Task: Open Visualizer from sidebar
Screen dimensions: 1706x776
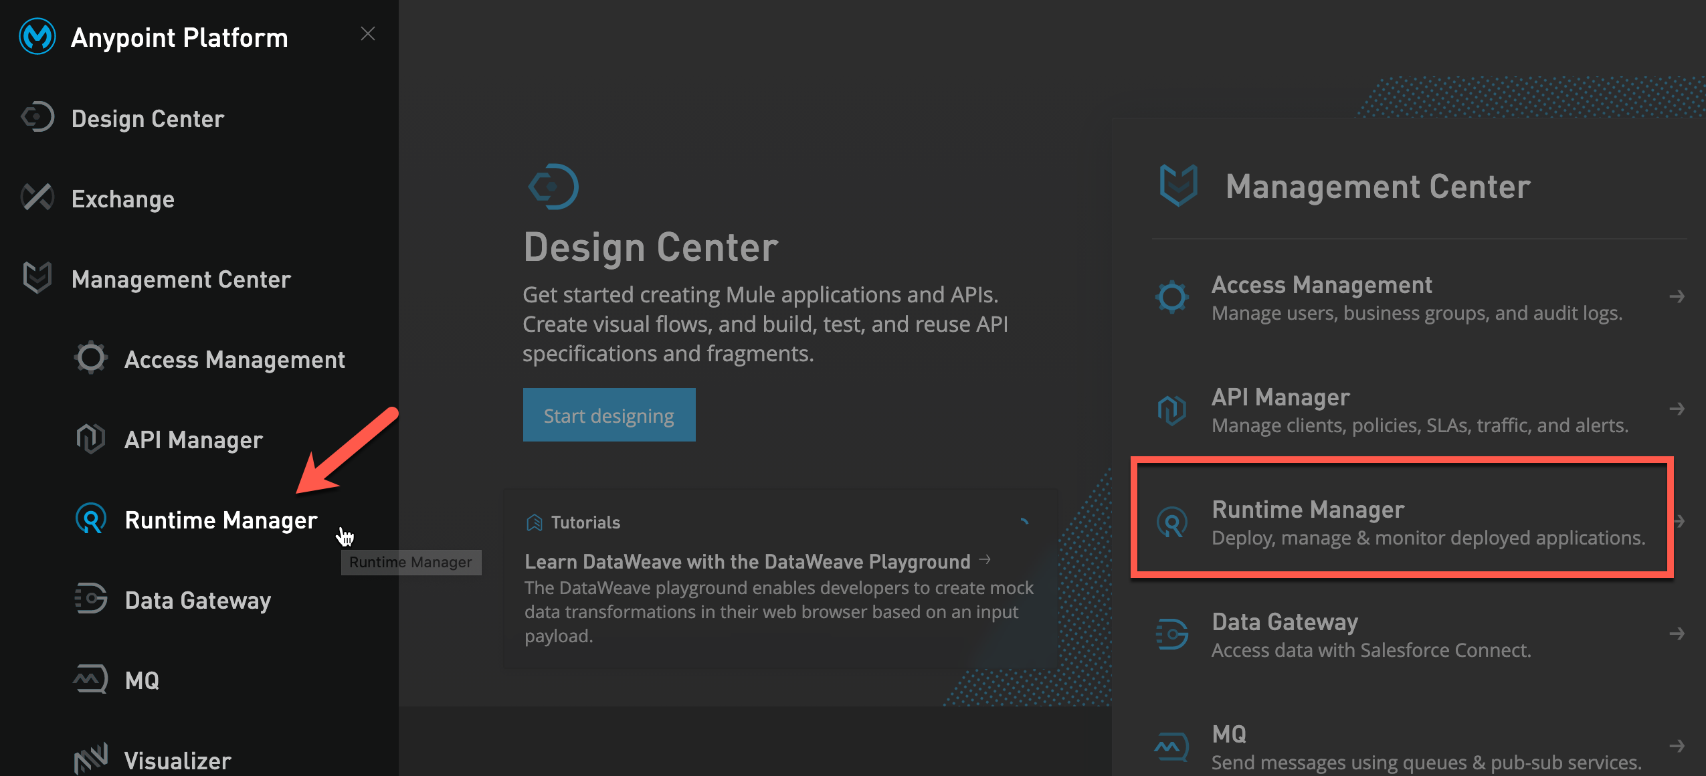Action: [178, 761]
